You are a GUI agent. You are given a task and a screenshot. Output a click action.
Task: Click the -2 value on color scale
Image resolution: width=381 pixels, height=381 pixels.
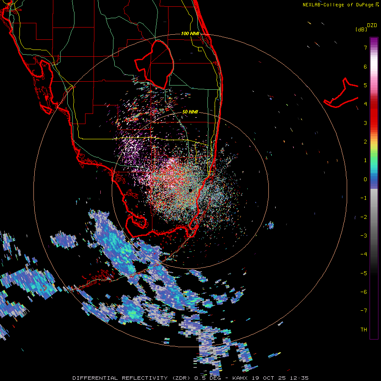point(364,217)
